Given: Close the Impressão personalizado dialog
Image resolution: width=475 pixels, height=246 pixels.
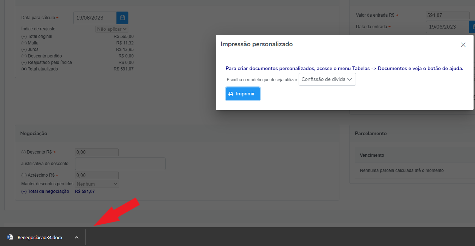Looking at the screenshot, I should 463,45.
